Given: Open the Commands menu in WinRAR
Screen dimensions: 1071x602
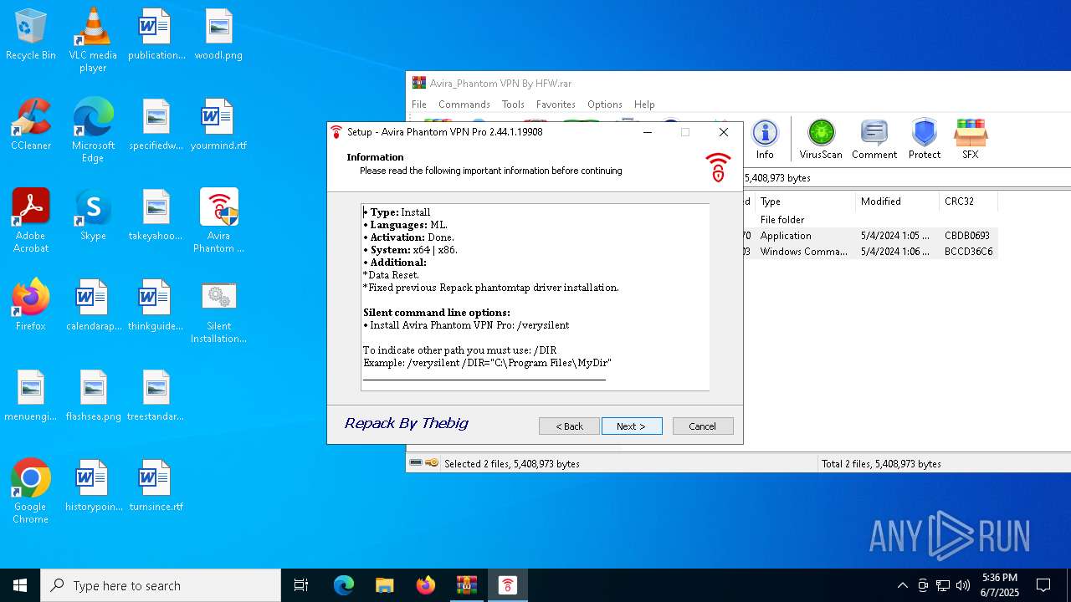Looking at the screenshot, I should click(464, 105).
